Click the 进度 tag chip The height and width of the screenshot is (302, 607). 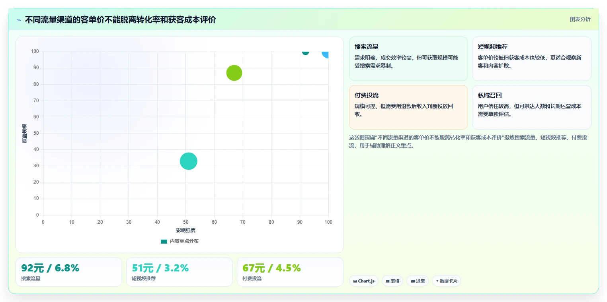pyautogui.click(x=418, y=281)
